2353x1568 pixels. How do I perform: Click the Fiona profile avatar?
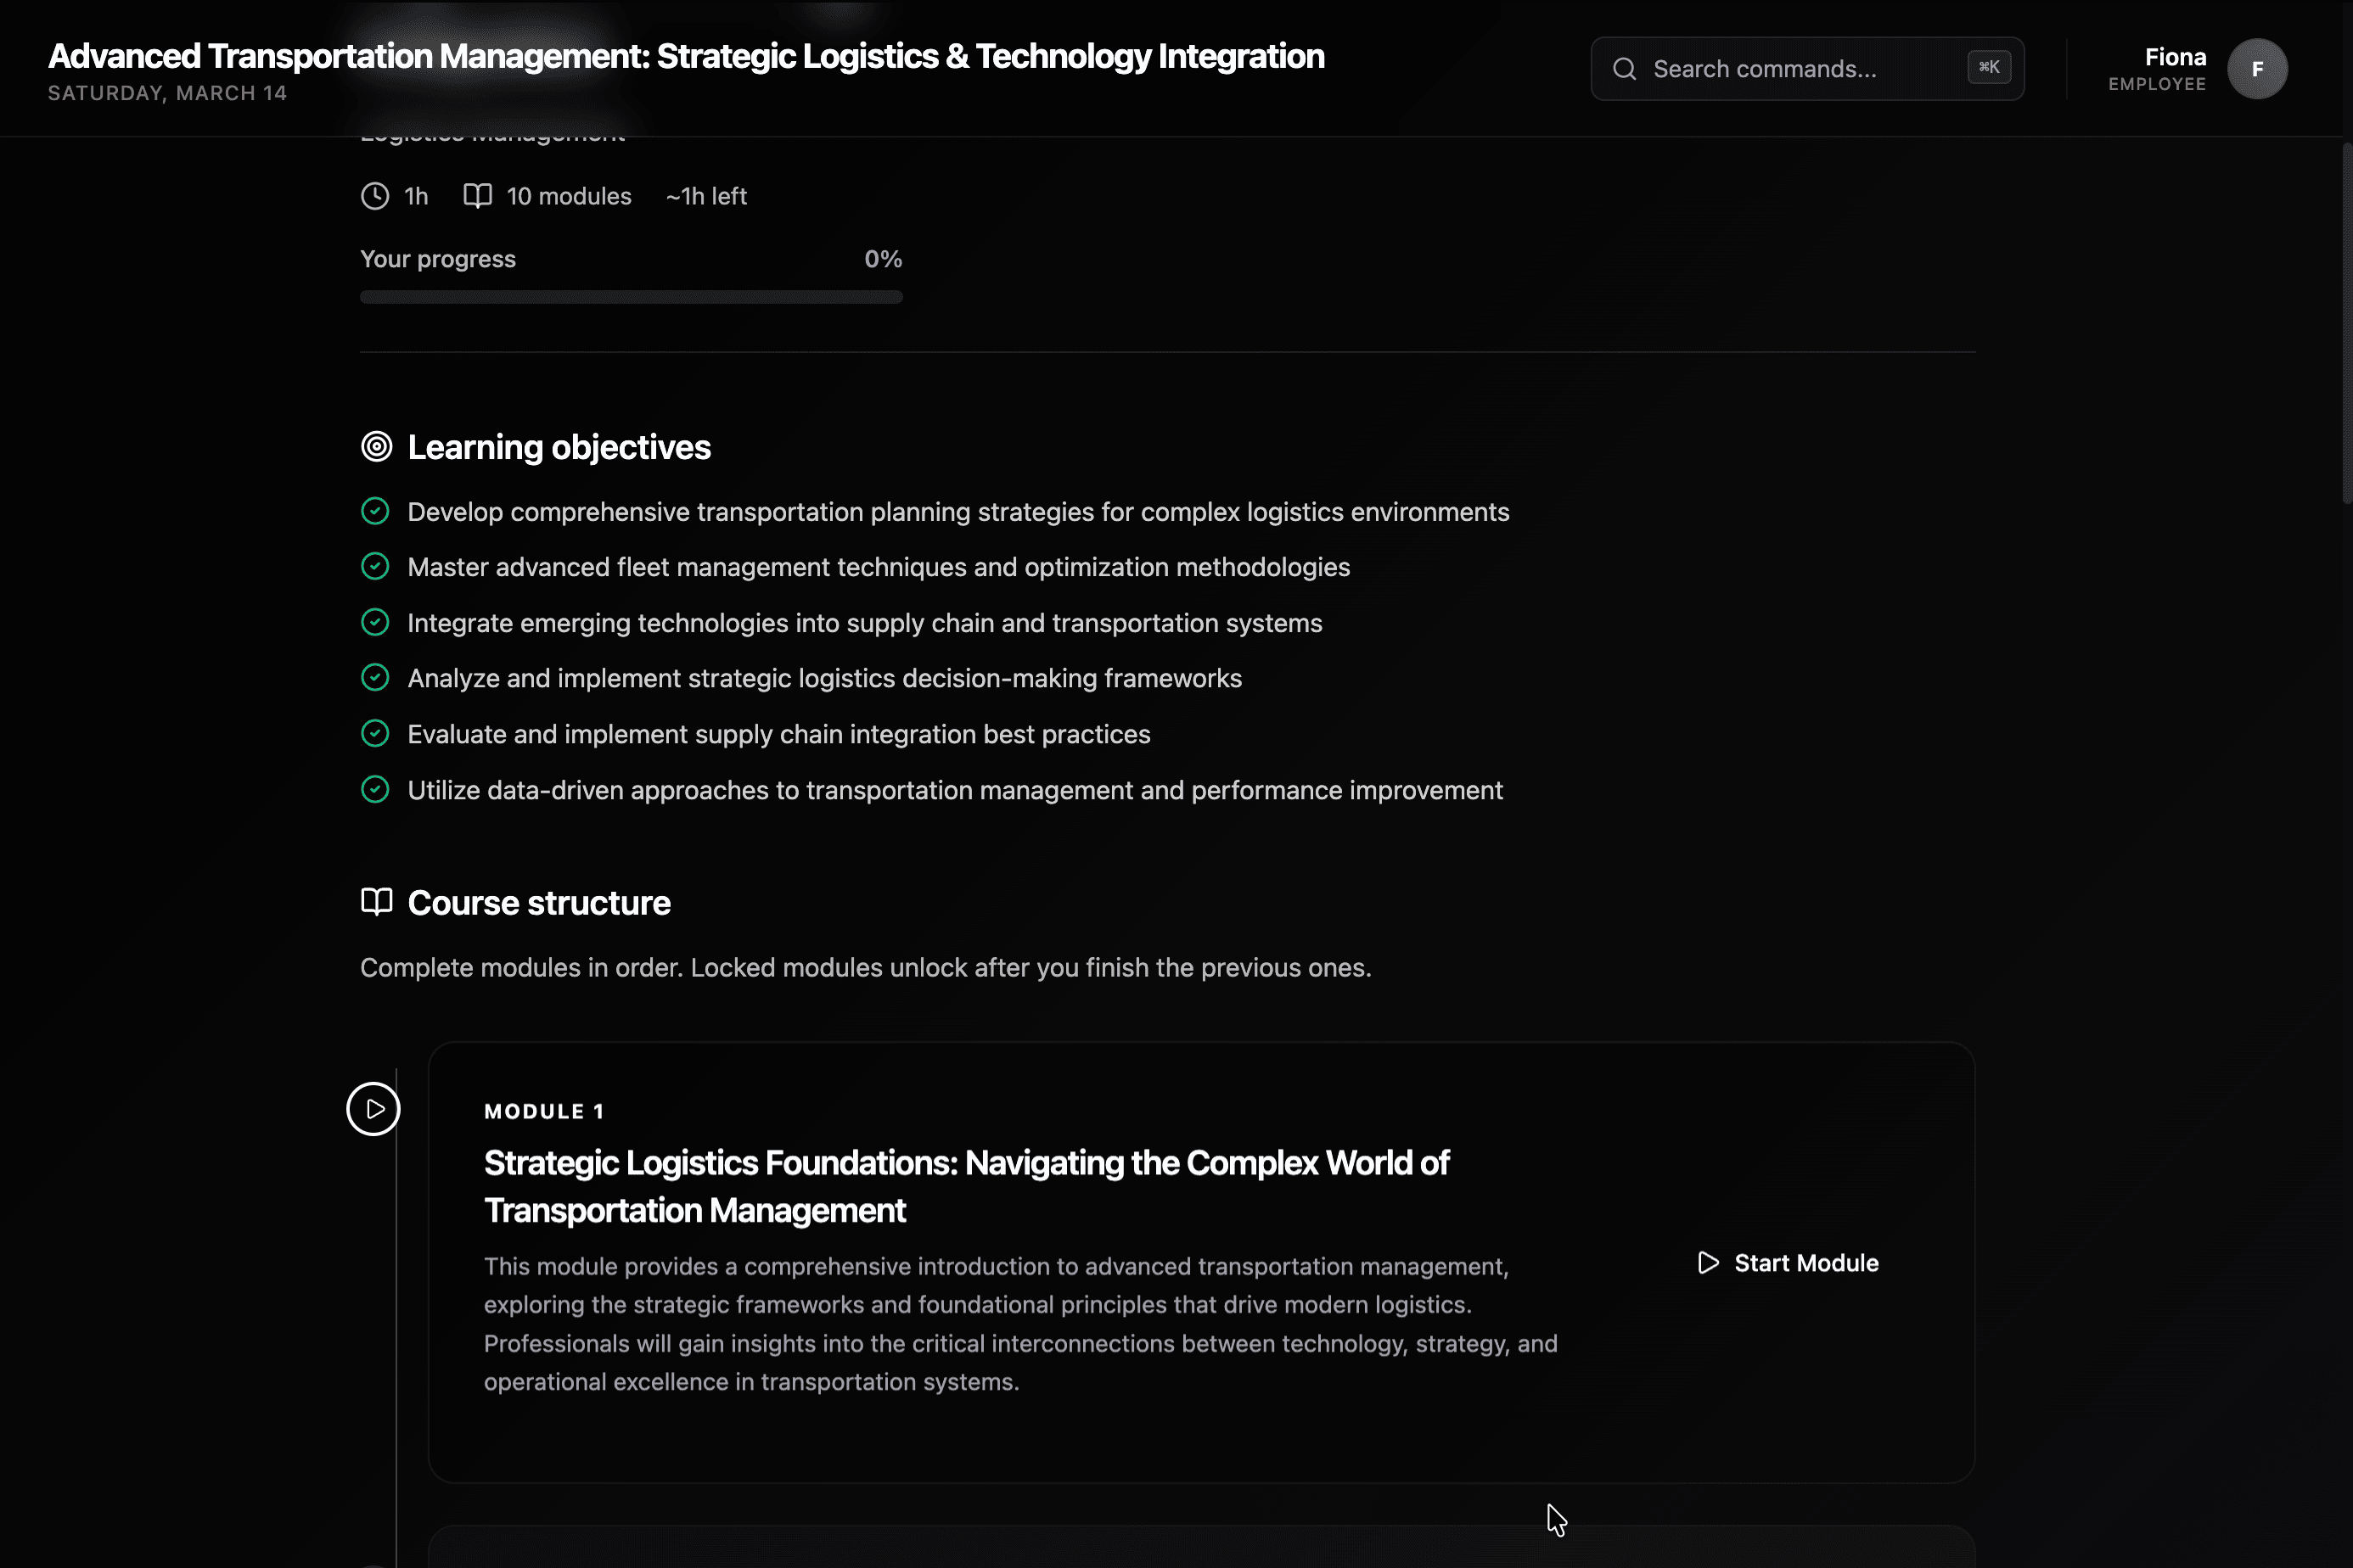(x=2257, y=69)
